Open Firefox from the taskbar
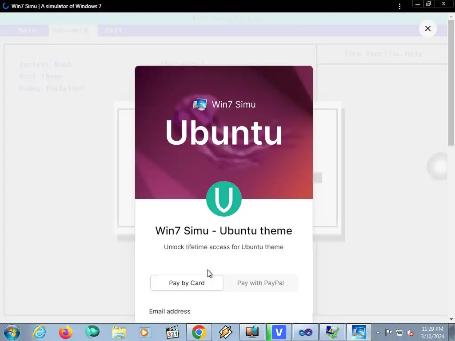This screenshot has height=341, width=455. (x=66, y=332)
